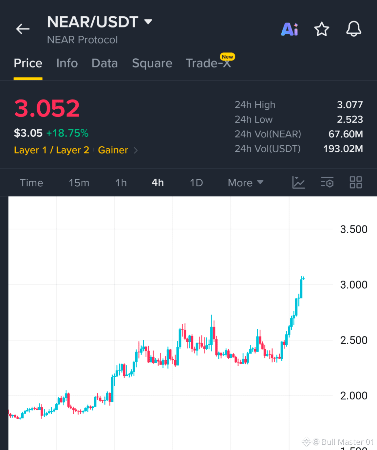
Task: Open the chart indicators line icon
Action: click(x=298, y=182)
